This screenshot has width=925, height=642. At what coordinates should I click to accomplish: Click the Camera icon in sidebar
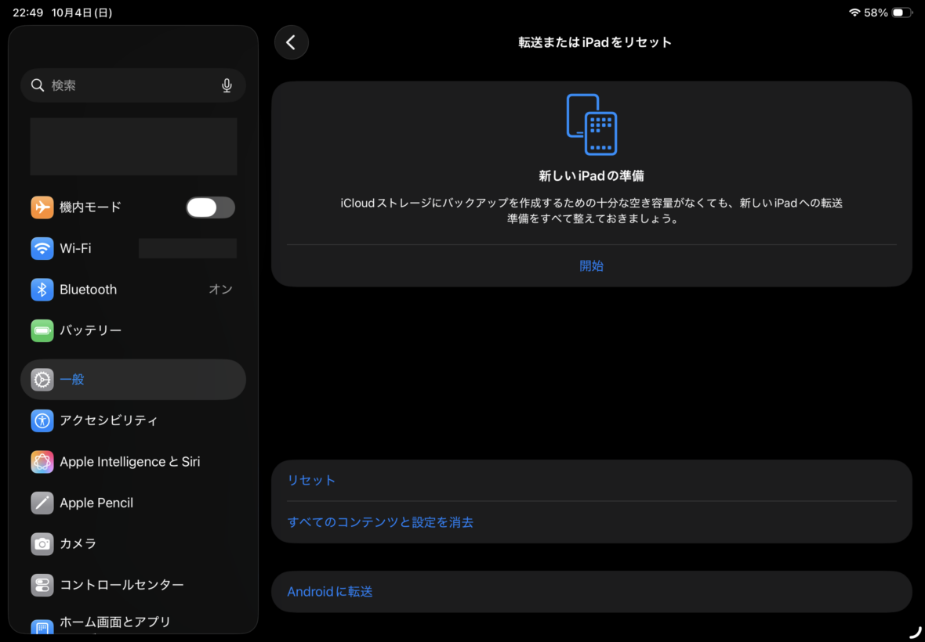(42, 543)
